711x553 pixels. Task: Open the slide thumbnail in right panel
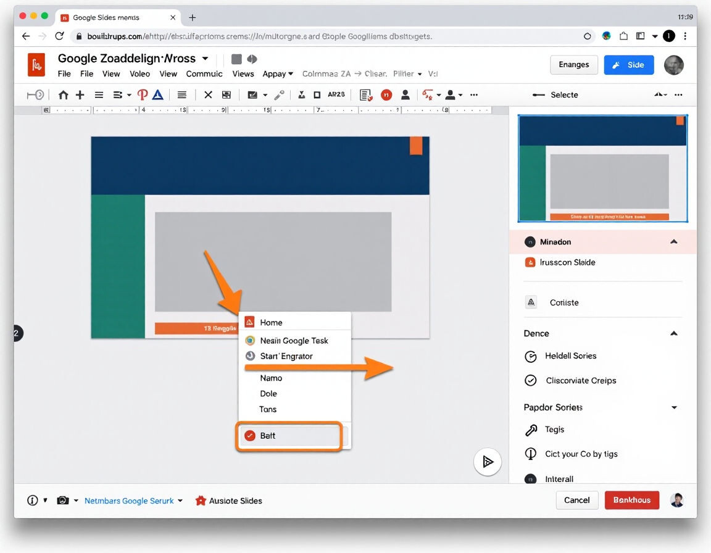point(602,168)
